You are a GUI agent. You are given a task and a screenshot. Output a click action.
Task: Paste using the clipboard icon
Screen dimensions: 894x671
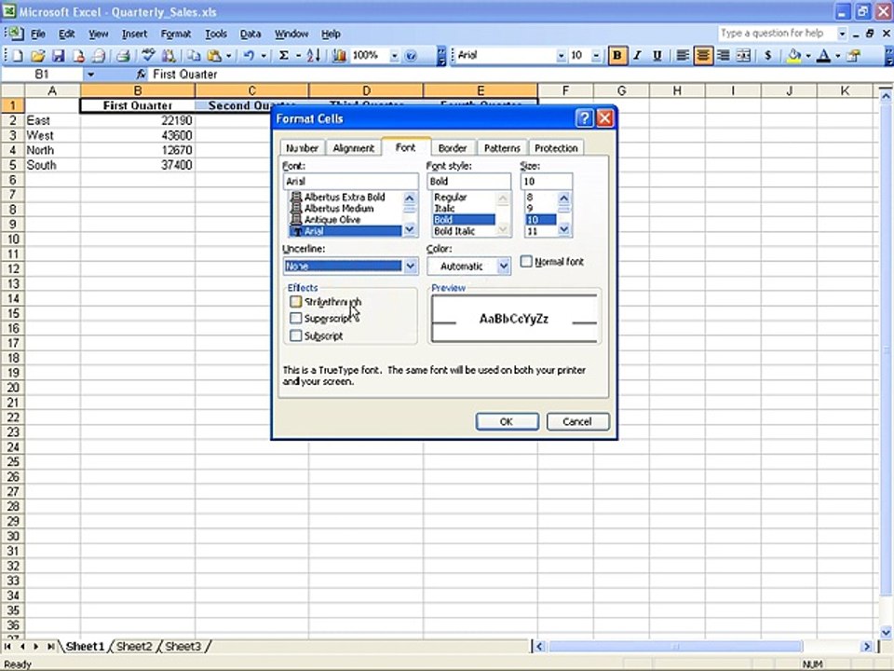point(214,55)
